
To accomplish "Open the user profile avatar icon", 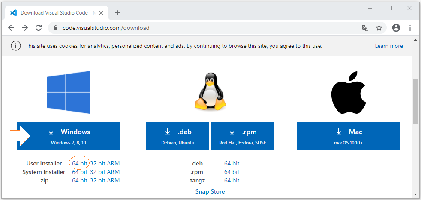I will tap(396, 28).
